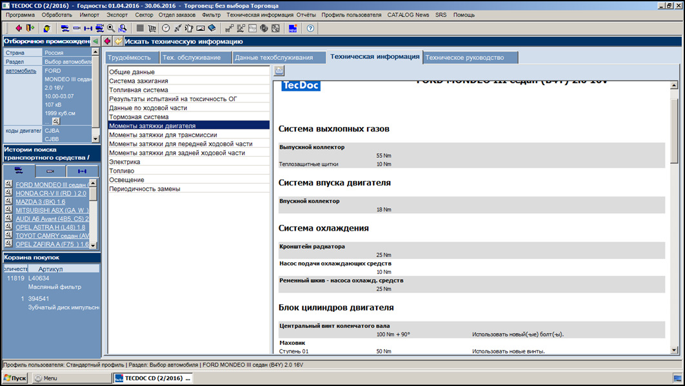
Task: Click L40634 article in shopping basket
Action: click(39, 278)
